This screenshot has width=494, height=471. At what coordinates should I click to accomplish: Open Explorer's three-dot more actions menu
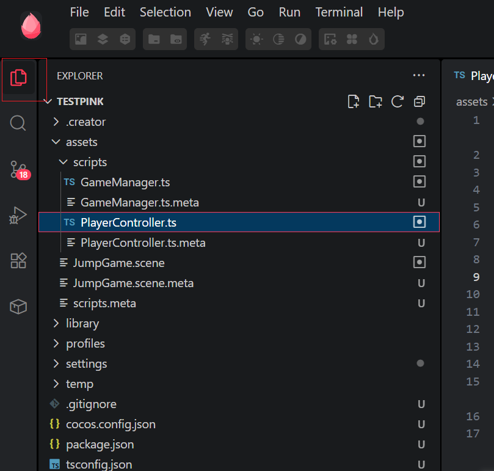tap(419, 76)
